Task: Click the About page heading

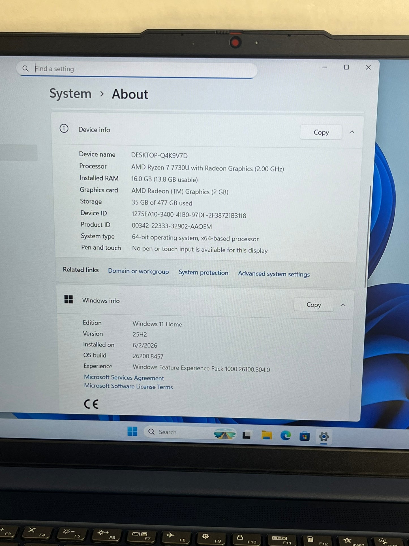Action: click(x=130, y=94)
